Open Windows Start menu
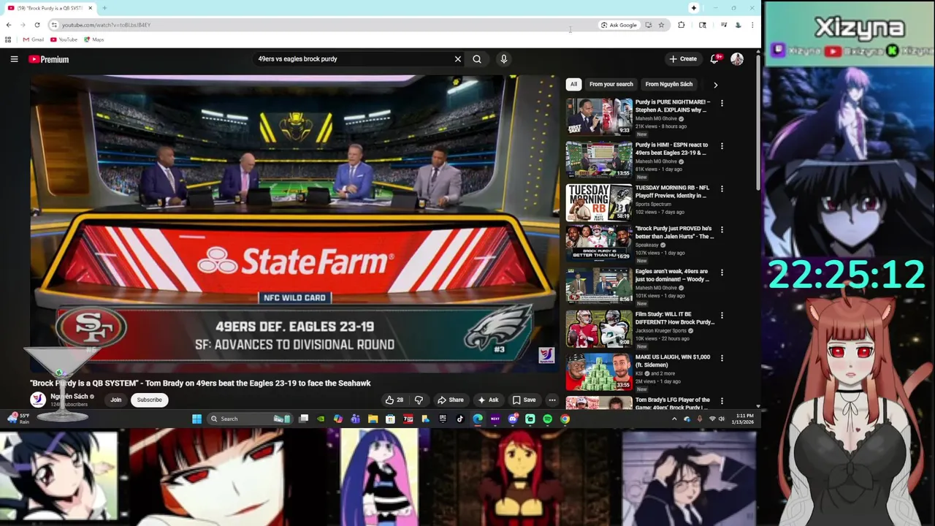The height and width of the screenshot is (526, 935). point(196,419)
